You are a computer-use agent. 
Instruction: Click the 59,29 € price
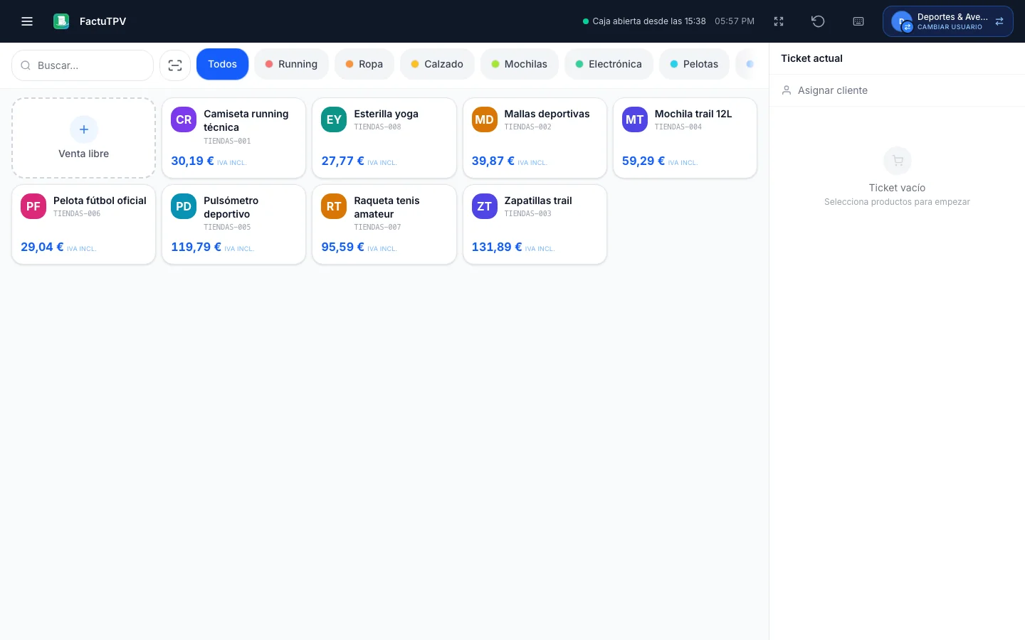(x=643, y=161)
